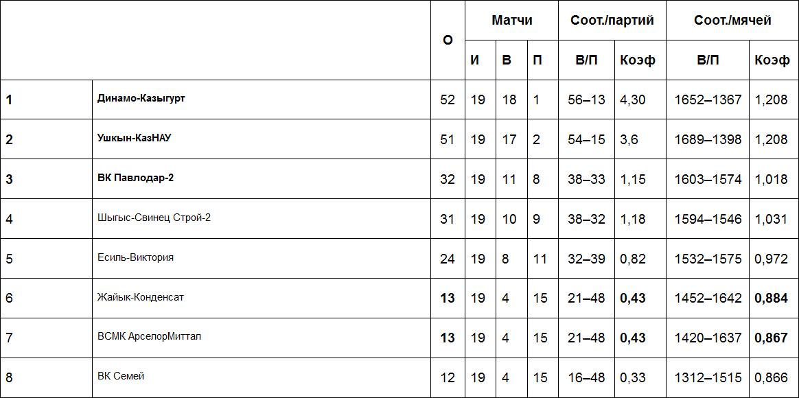Open the Есиль-Виктория team row label
799x398 pixels.
point(135,257)
